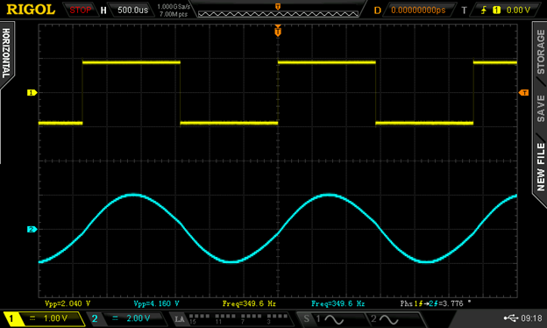The height and width of the screenshot is (328, 547).
Task: Click the LA logic analyzer indicator
Action: (x=180, y=319)
